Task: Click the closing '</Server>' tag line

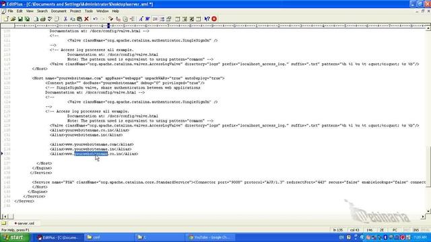Action: click(24, 201)
